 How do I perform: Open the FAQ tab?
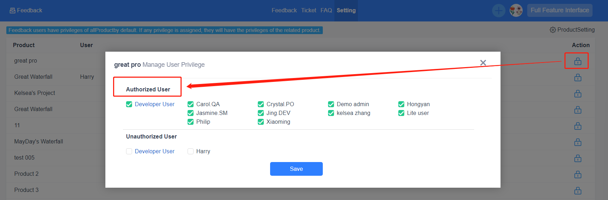coord(326,11)
